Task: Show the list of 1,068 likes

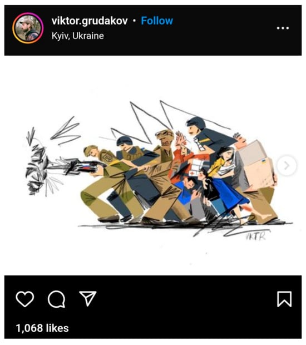Action: [42, 328]
